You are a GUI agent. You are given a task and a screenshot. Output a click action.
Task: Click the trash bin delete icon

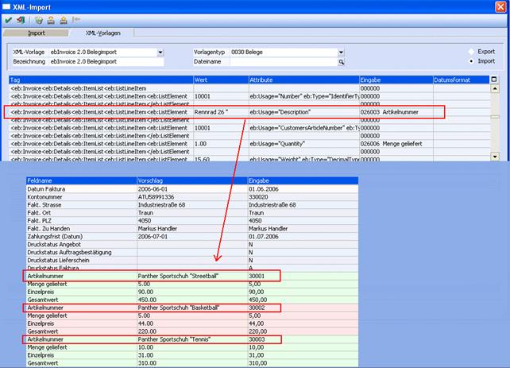[38, 21]
